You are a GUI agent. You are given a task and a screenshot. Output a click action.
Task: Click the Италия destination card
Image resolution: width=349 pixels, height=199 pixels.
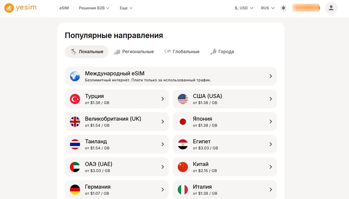[x=225, y=189]
